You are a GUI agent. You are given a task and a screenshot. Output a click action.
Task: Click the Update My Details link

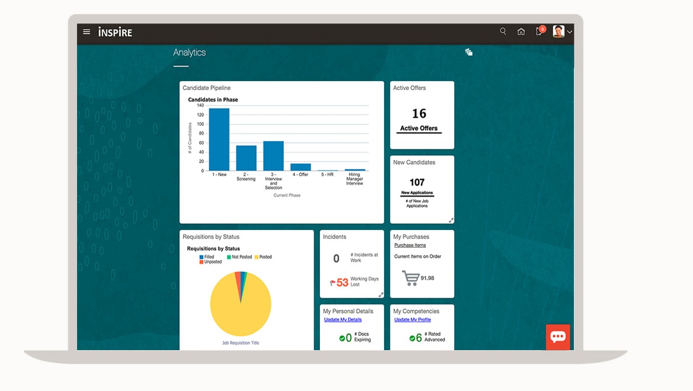pyautogui.click(x=343, y=320)
